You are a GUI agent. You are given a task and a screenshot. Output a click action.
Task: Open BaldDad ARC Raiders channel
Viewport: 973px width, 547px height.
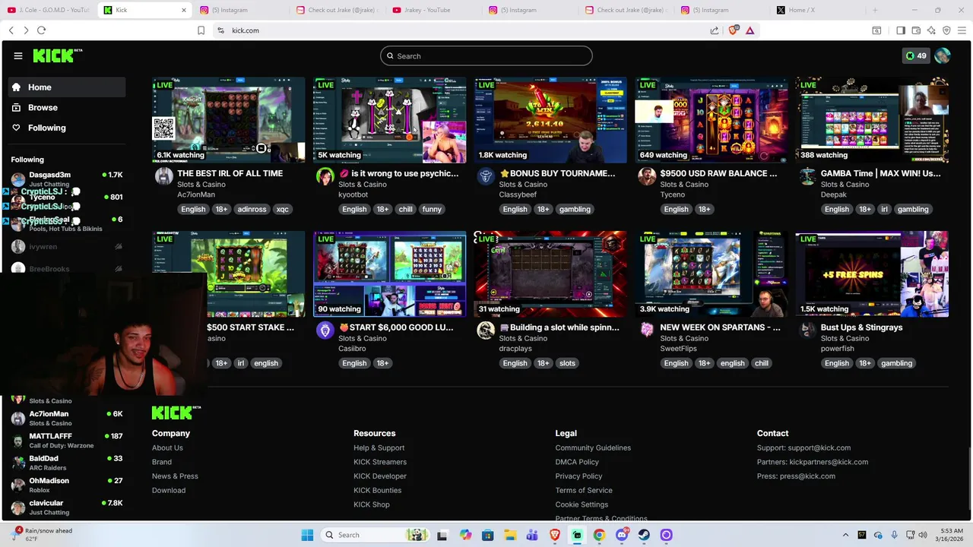(67, 463)
